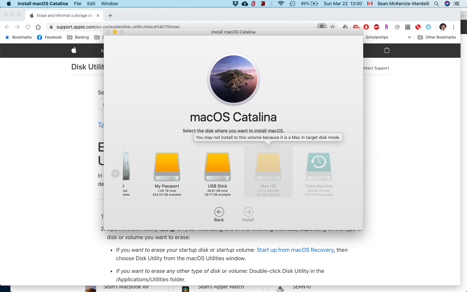The height and width of the screenshot is (292, 467).
Task: Open the Install macOS Catalina app menu
Action: click(x=43, y=4)
